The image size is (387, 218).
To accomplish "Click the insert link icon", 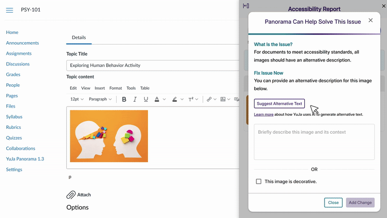I will pos(209,99).
